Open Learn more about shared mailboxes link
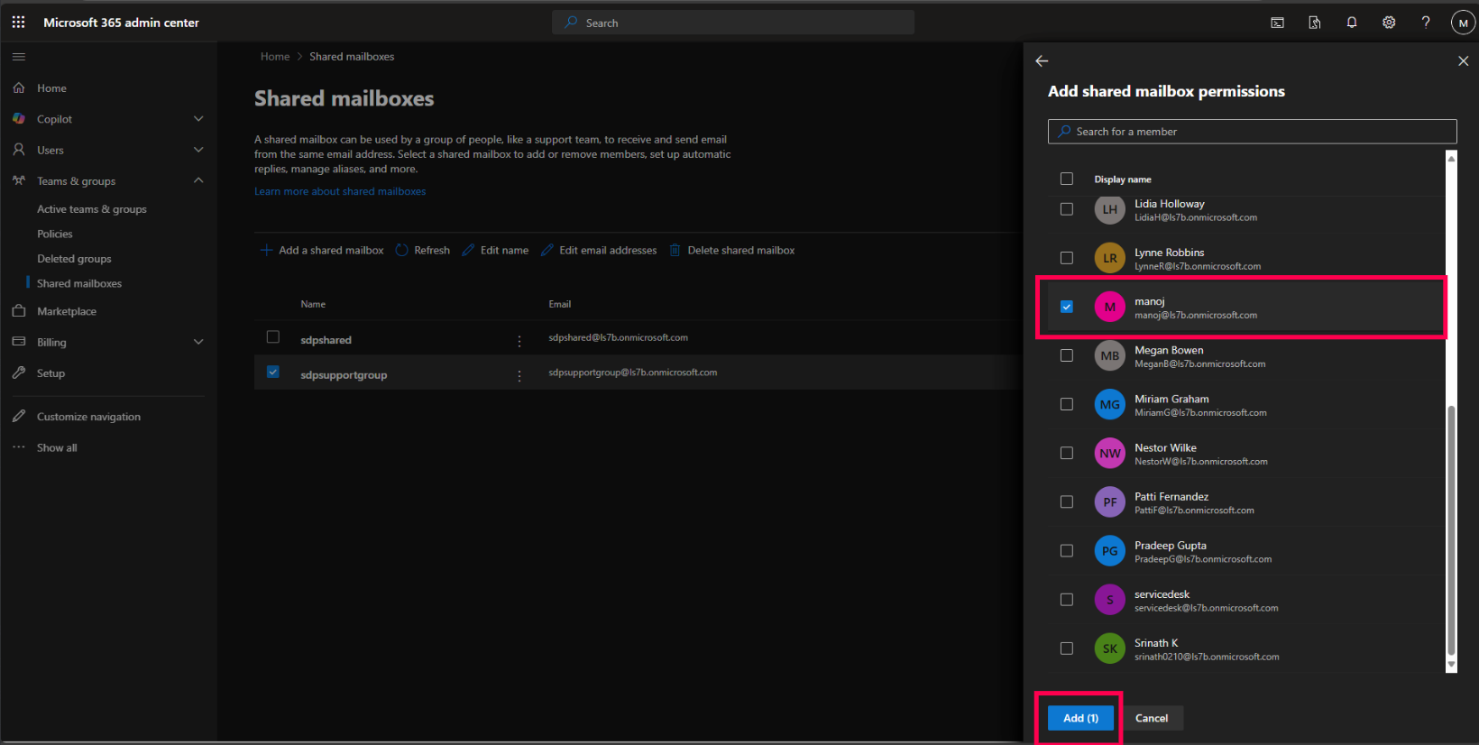This screenshot has height=745, width=1479. click(x=340, y=191)
